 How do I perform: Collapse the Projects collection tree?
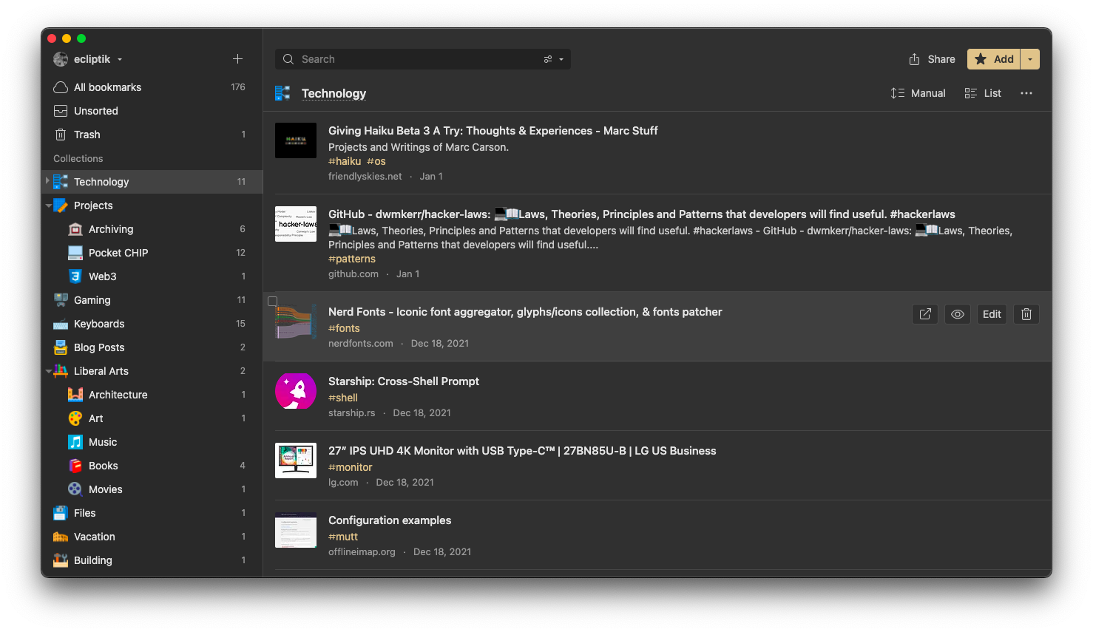[47, 205]
